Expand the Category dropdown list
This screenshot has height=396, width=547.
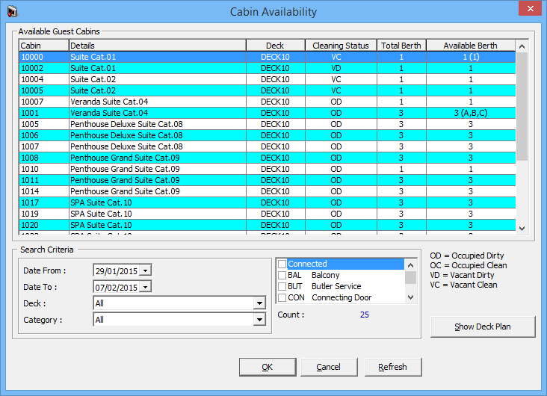259,320
